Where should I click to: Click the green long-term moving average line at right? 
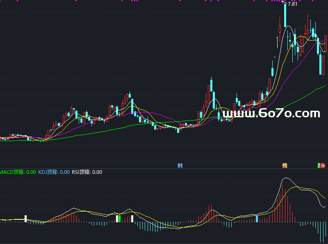[320, 87]
